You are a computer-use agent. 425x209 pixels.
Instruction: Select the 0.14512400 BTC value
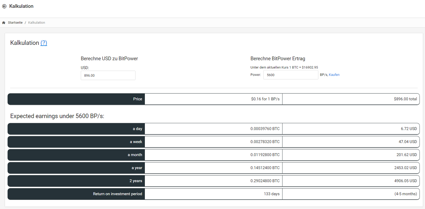click(265, 168)
